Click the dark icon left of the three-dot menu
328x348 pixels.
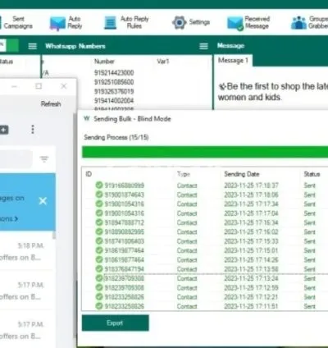point(4,130)
